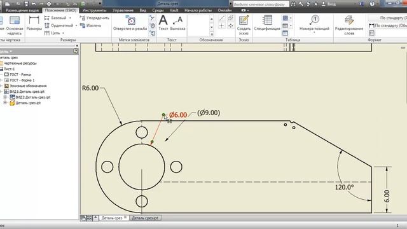Viewport: 407px width, 229px height.
Task: Click the vertical 6.00 dimension text
Action: 387,197
